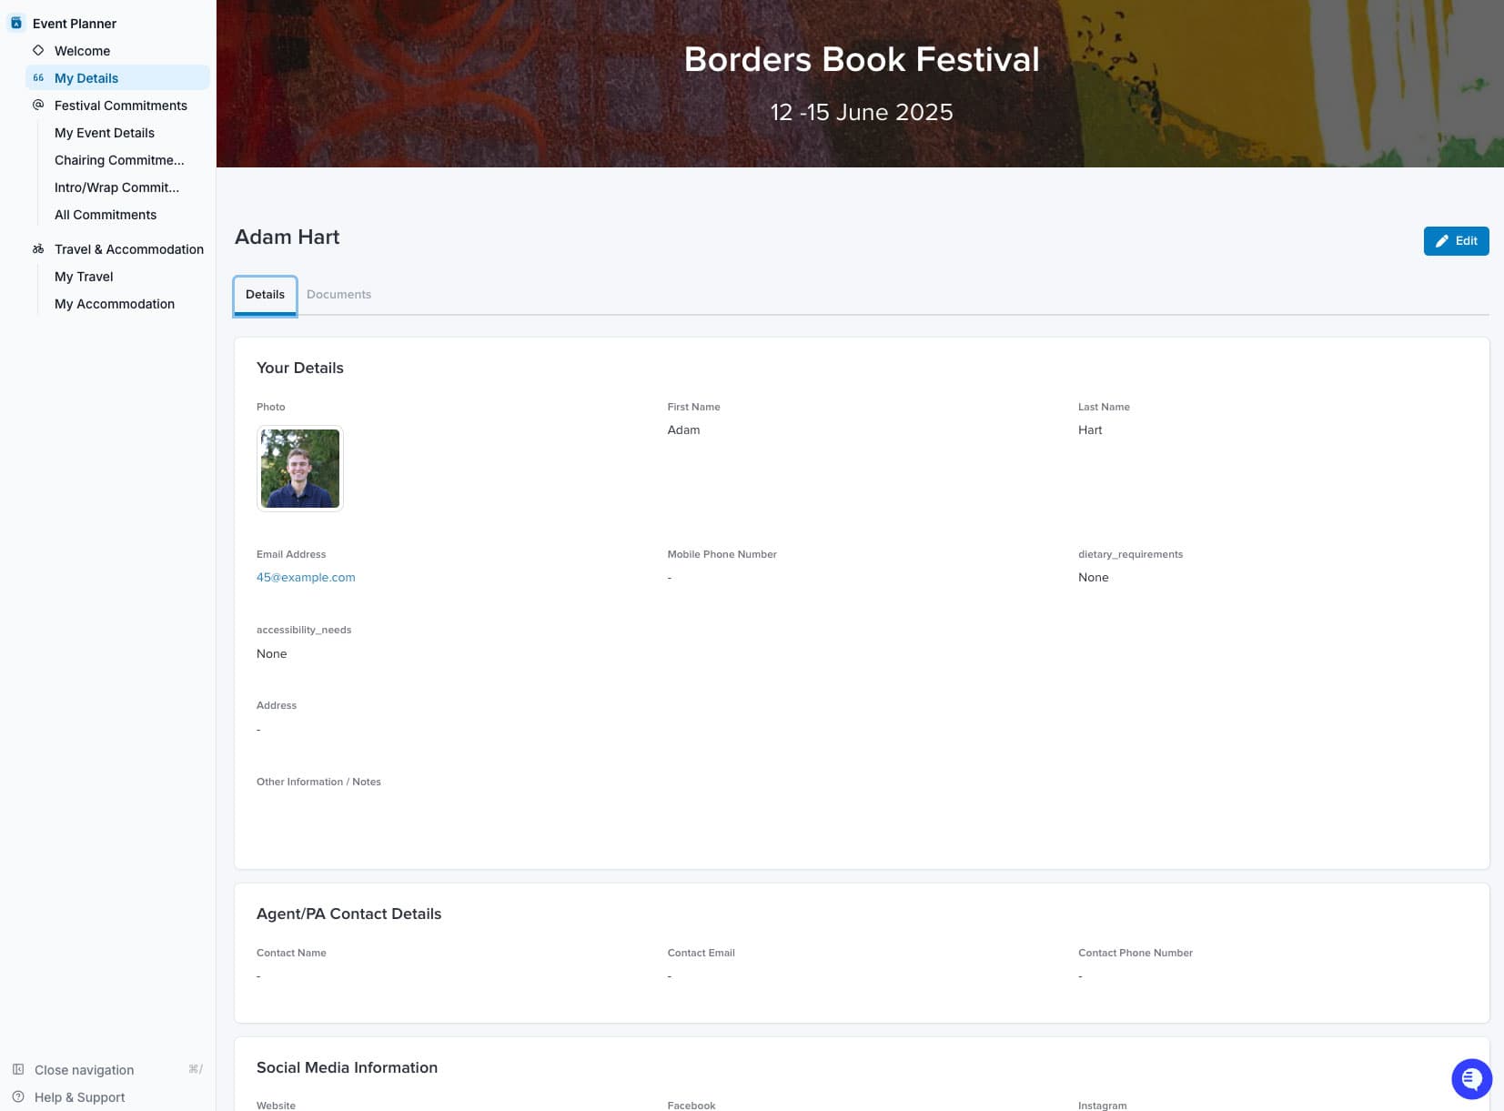Click the Event Planner title
The height and width of the screenshot is (1111, 1504).
click(x=75, y=24)
